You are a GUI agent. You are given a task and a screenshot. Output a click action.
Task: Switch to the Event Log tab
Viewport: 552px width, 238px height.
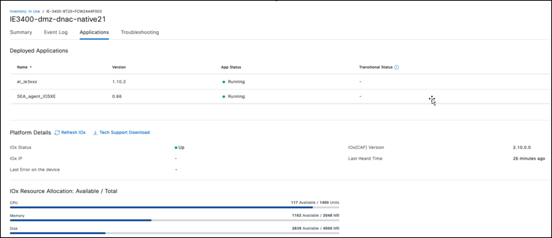56,32
